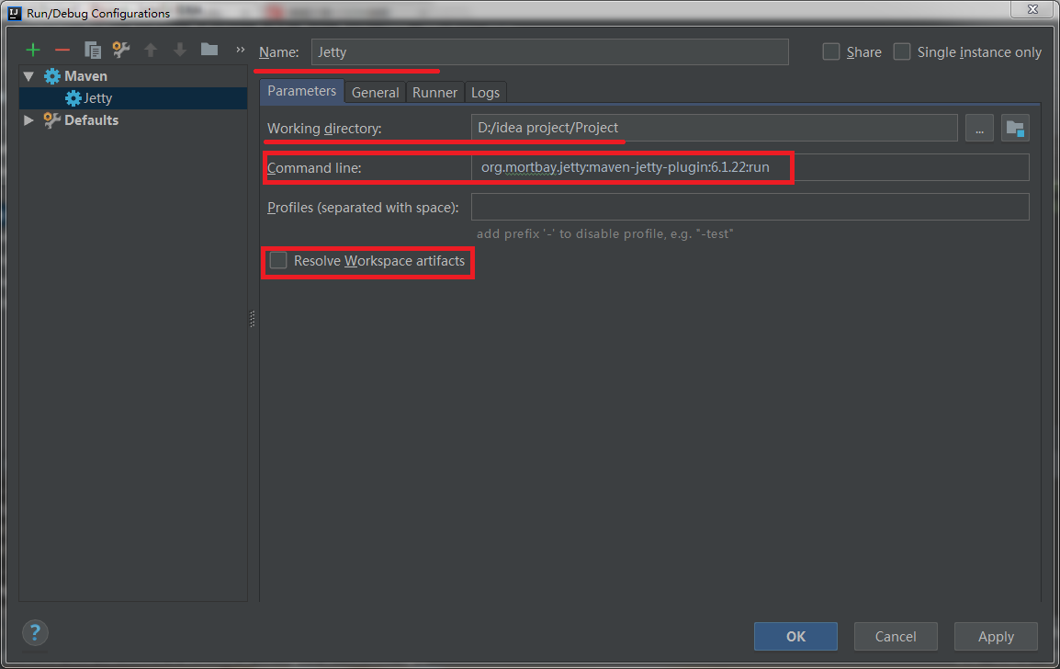Click the 'Profiles (separated with space):' label
Image resolution: width=1060 pixels, height=669 pixels.
363,208
